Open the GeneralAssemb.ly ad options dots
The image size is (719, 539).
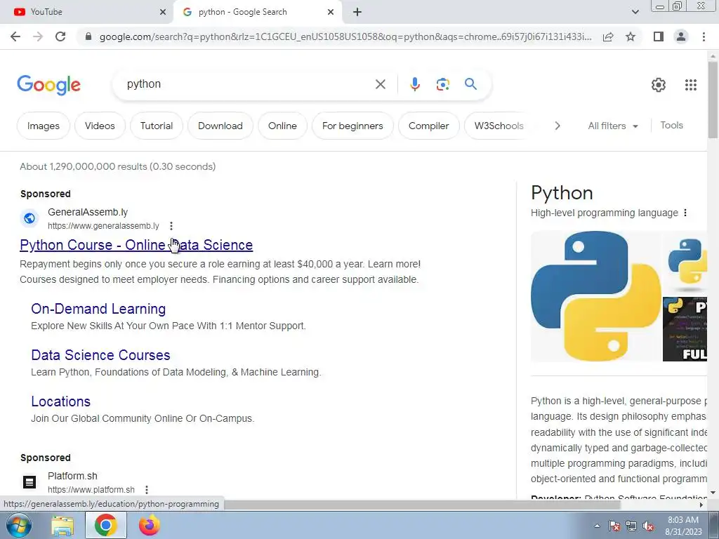click(171, 226)
